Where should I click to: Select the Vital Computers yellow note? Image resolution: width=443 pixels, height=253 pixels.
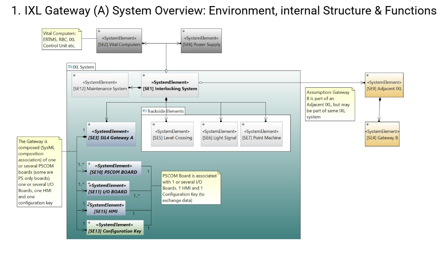click(62, 39)
